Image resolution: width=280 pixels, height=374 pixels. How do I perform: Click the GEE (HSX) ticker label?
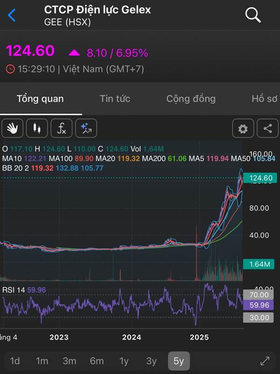[x=67, y=22]
